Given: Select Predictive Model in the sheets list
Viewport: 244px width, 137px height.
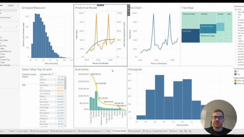Looking at the screenshot, I should coord(5,65).
